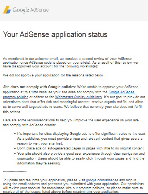Click the 'Your AdSense application status' heading
This screenshot has height=194, width=148.
(x=55, y=34)
